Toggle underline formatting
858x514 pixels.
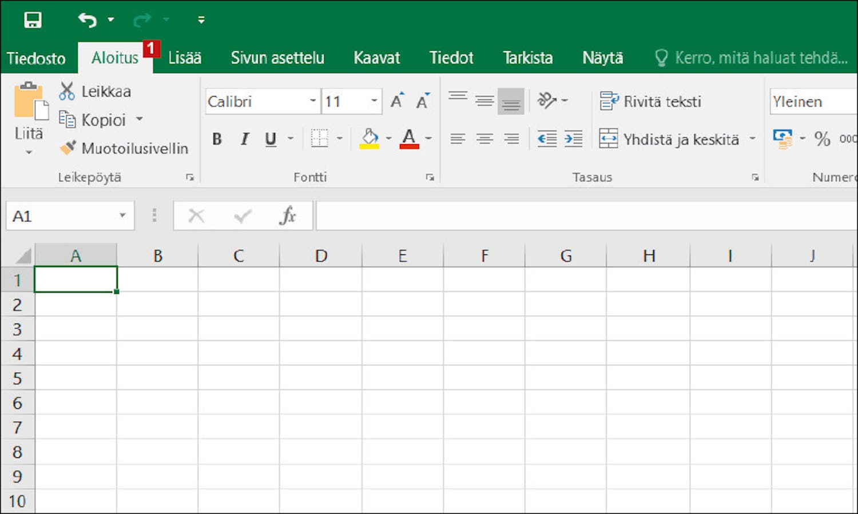tap(271, 139)
